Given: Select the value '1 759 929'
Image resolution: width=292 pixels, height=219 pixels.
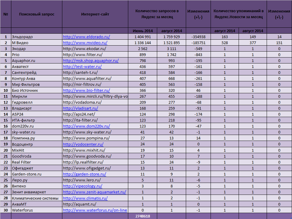Looking at the screenshot, I should [171, 37].
